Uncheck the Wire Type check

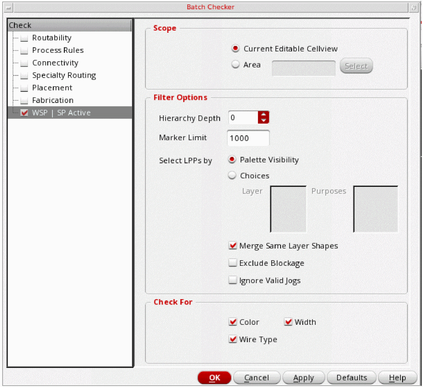pos(233,340)
